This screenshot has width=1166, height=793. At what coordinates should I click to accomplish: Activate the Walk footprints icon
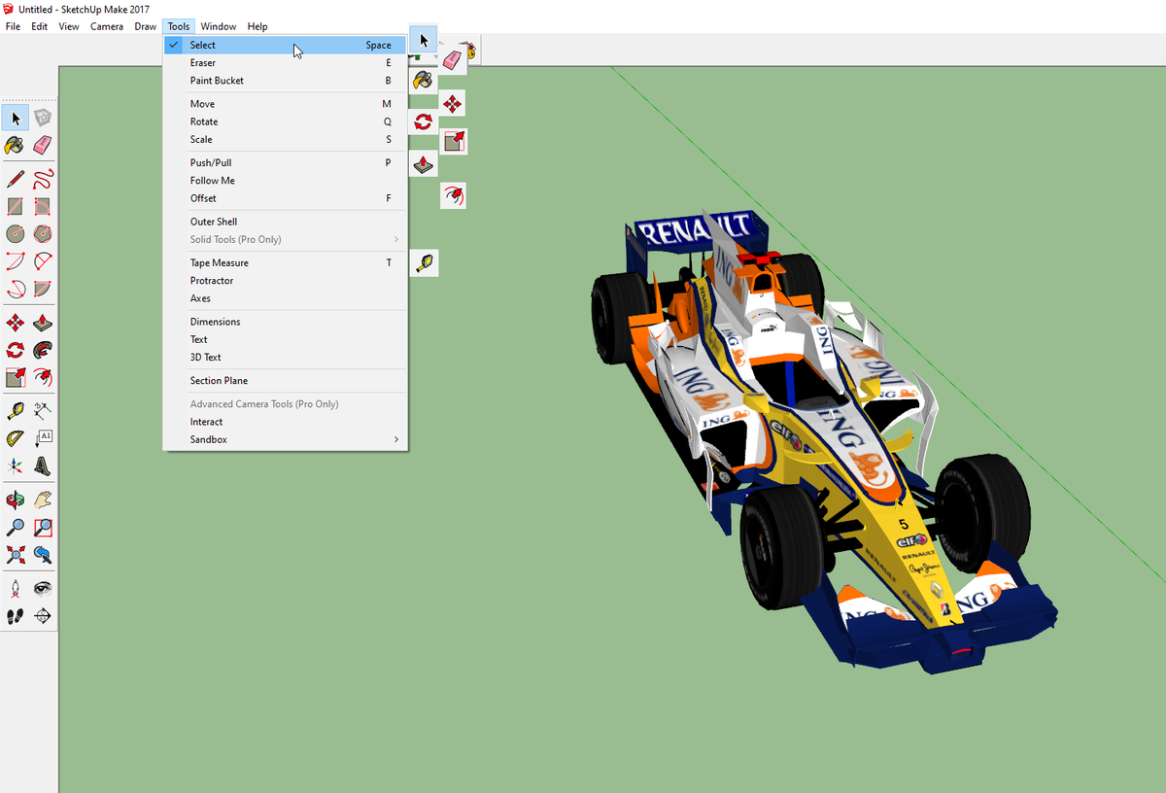click(16, 616)
